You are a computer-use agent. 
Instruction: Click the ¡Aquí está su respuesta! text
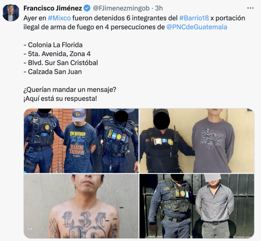(60, 99)
